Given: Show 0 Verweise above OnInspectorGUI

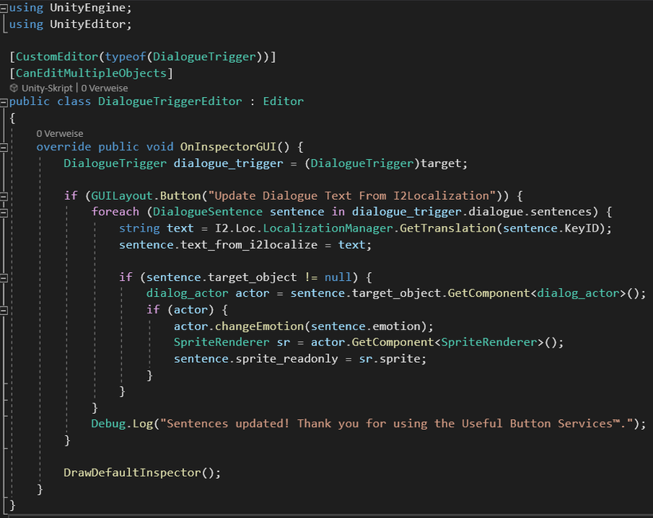Looking at the screenshot, I should tap(60, 134).
